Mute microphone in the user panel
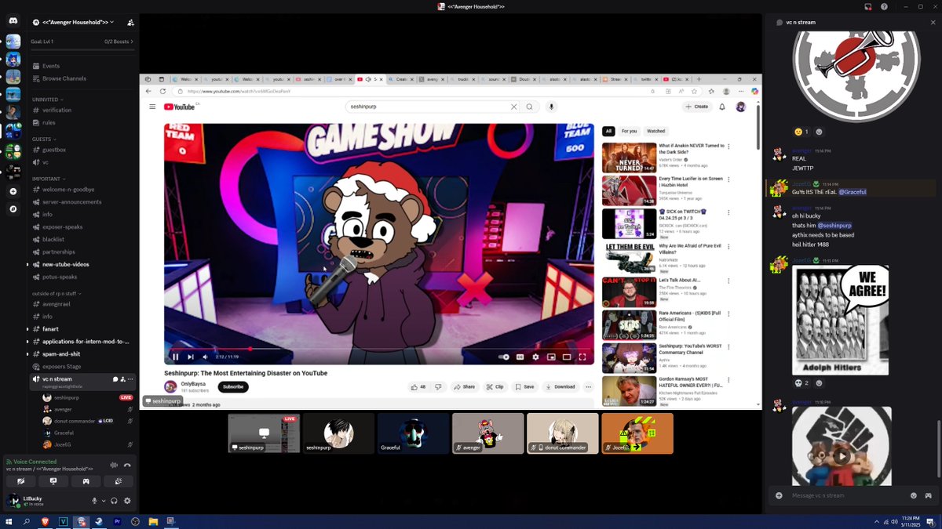The image size is (942, 529). coord(94,501)
